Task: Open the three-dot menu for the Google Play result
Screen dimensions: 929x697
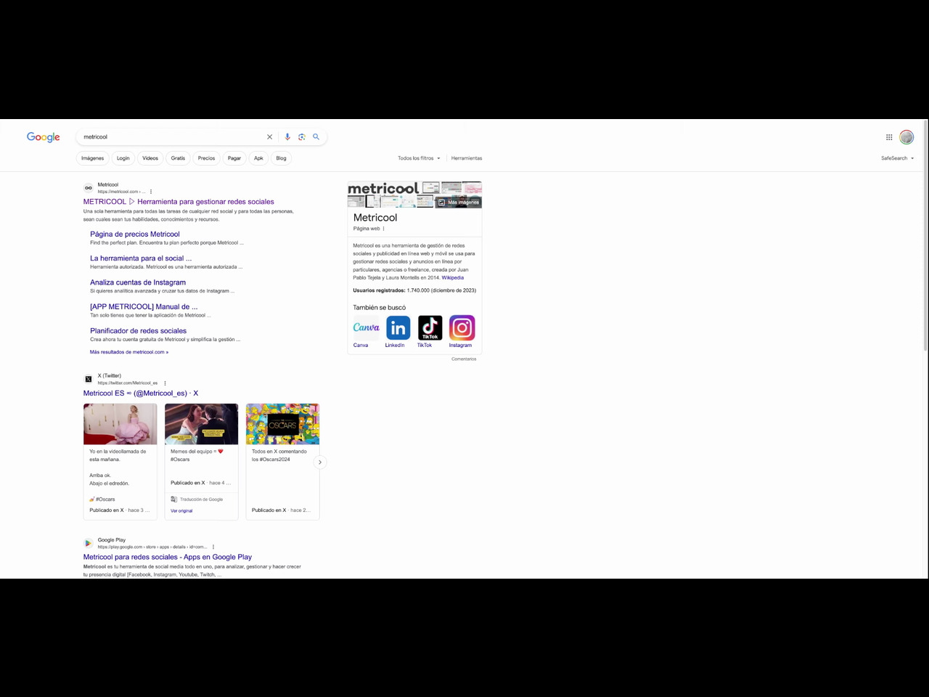Action: [x=213, y=547]
